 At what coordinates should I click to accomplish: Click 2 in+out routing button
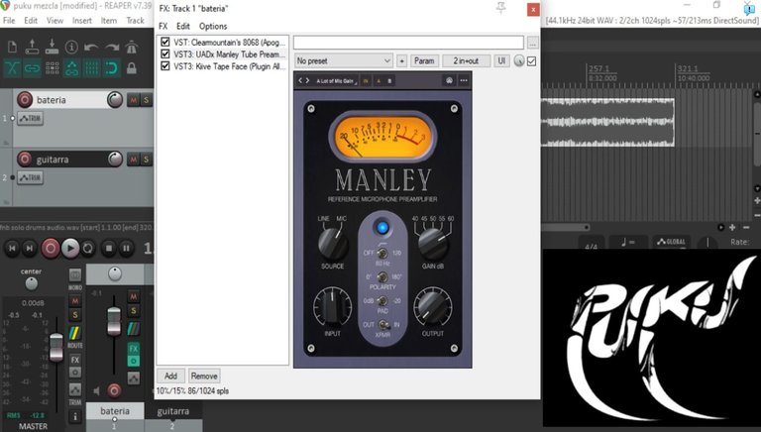point(466,60)
